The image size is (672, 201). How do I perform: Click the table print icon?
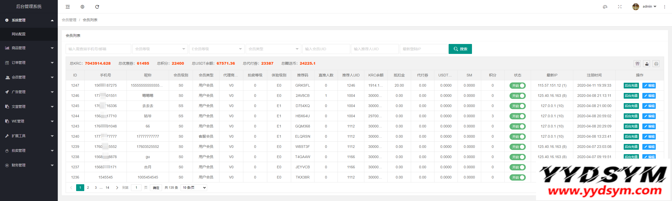tap(656, 64)
